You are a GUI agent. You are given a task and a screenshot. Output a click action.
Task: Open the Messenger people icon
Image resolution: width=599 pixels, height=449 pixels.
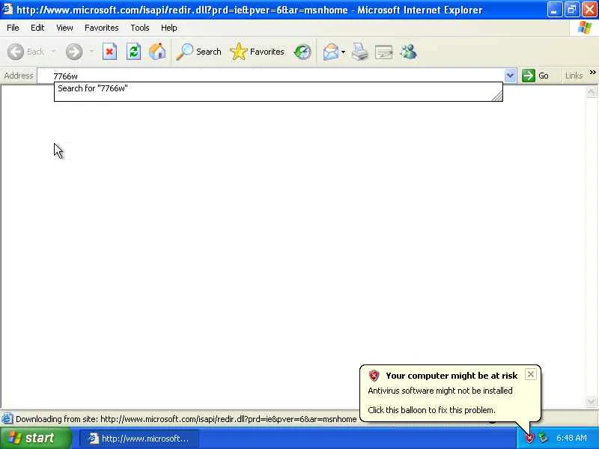(408, 52)
